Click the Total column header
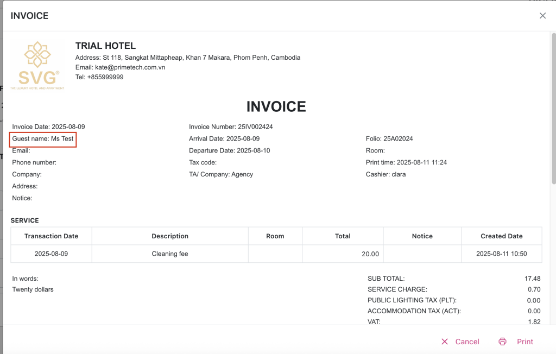556x354 pixels. tap(343, 236)
